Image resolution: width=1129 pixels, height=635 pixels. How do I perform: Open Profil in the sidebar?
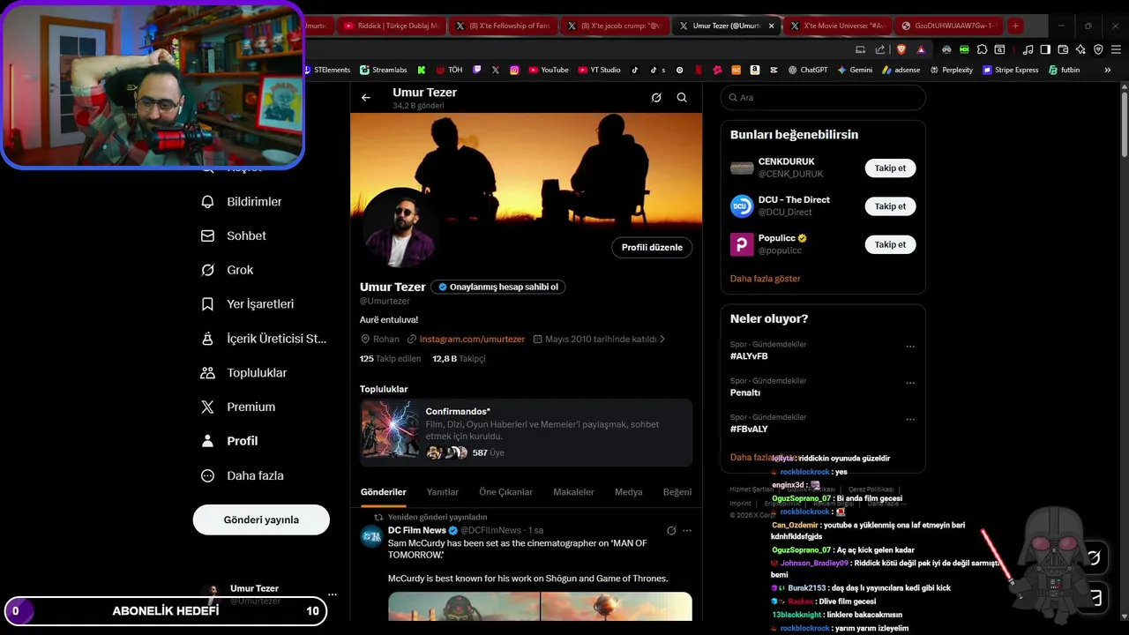tap(230, 441)
